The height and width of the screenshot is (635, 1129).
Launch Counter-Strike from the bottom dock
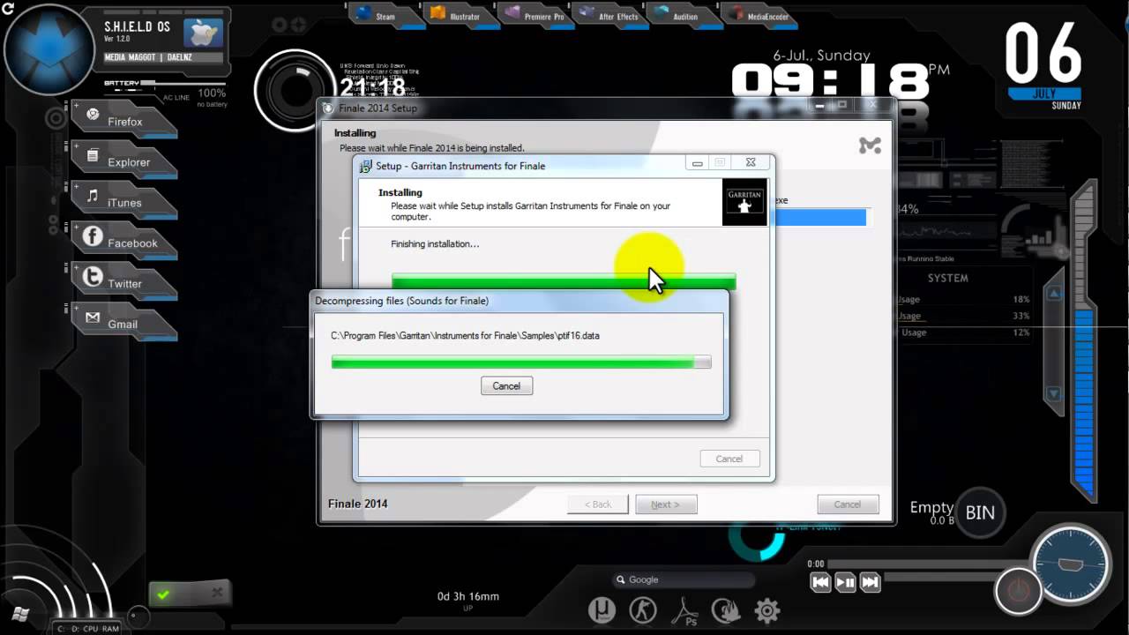pos(643,610)
